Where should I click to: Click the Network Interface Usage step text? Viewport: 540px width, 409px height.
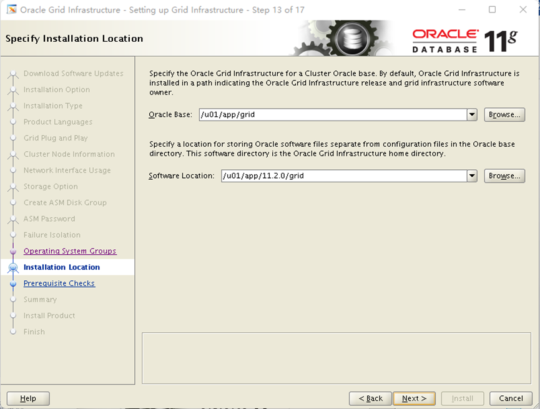click(67, 170)
